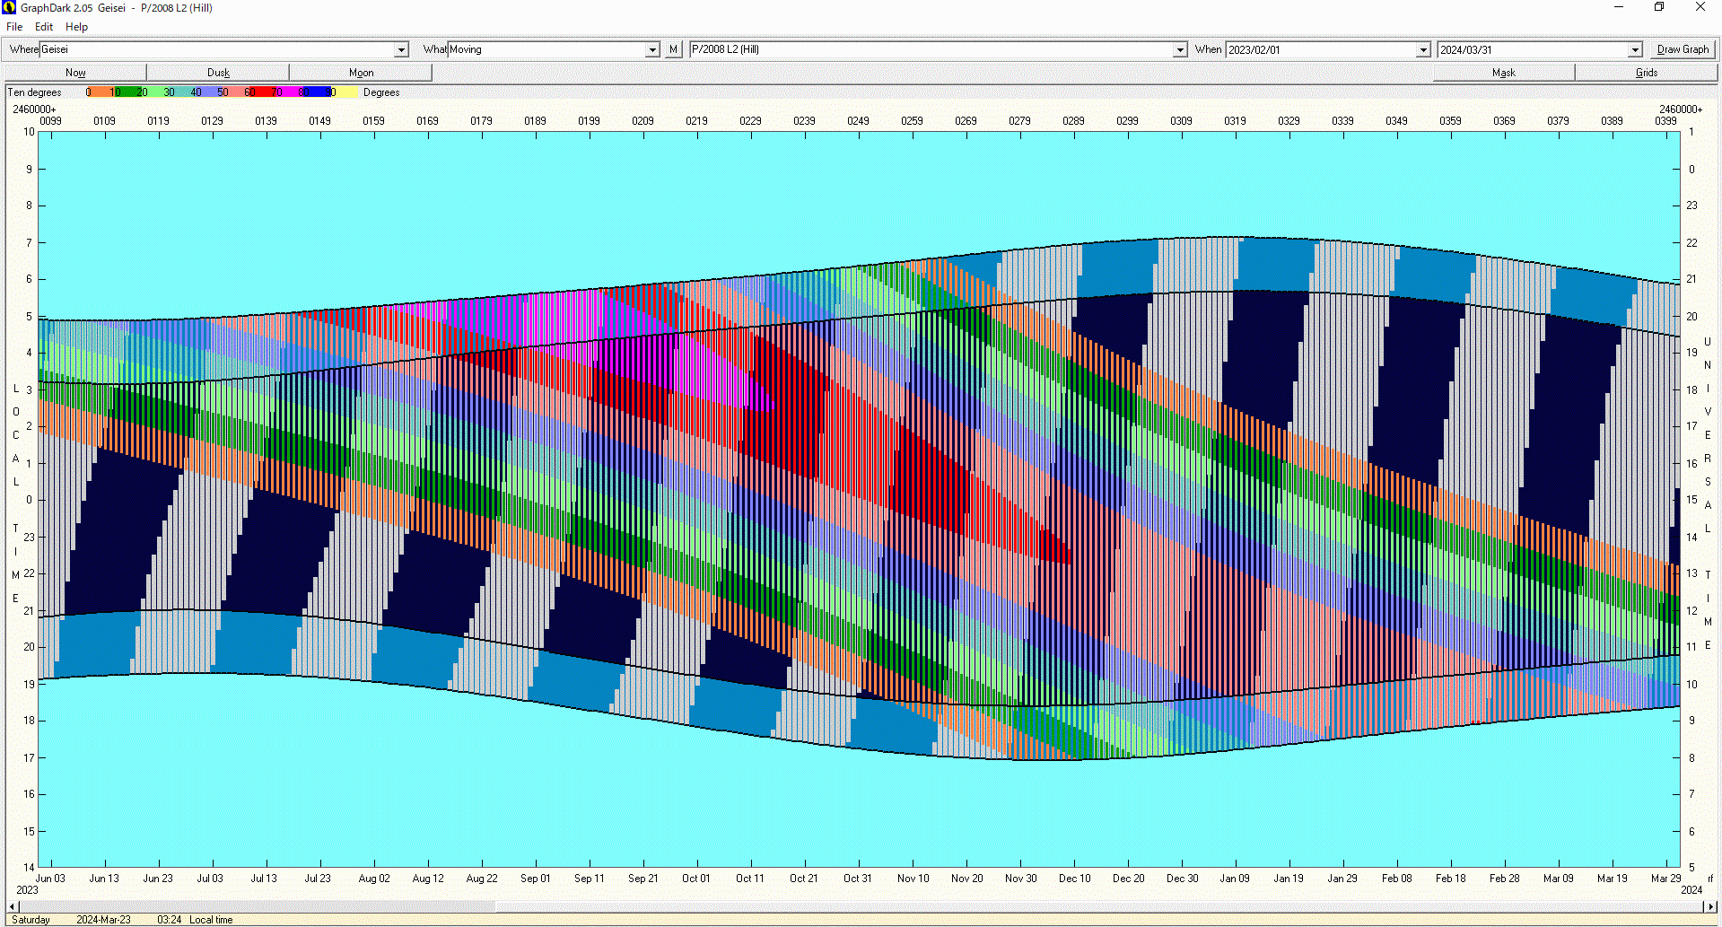Click the Now button
Viewport: 1722px width, 927px height.
click(75, 73)
